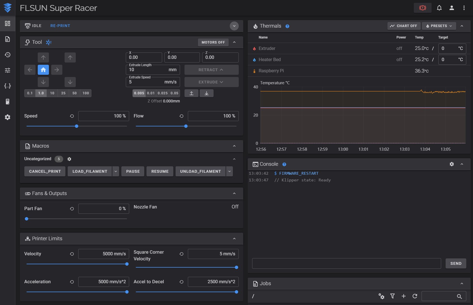Click the Extruder target temperature field
Viewport: 473px width, 305px height.
(448, 49)
